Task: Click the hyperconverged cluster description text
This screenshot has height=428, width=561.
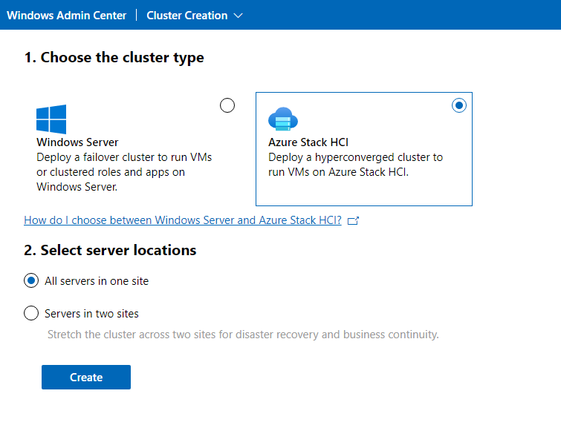Action: 355,165
